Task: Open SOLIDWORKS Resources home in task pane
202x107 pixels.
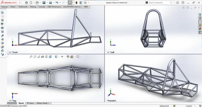Action: click(200, 14)
